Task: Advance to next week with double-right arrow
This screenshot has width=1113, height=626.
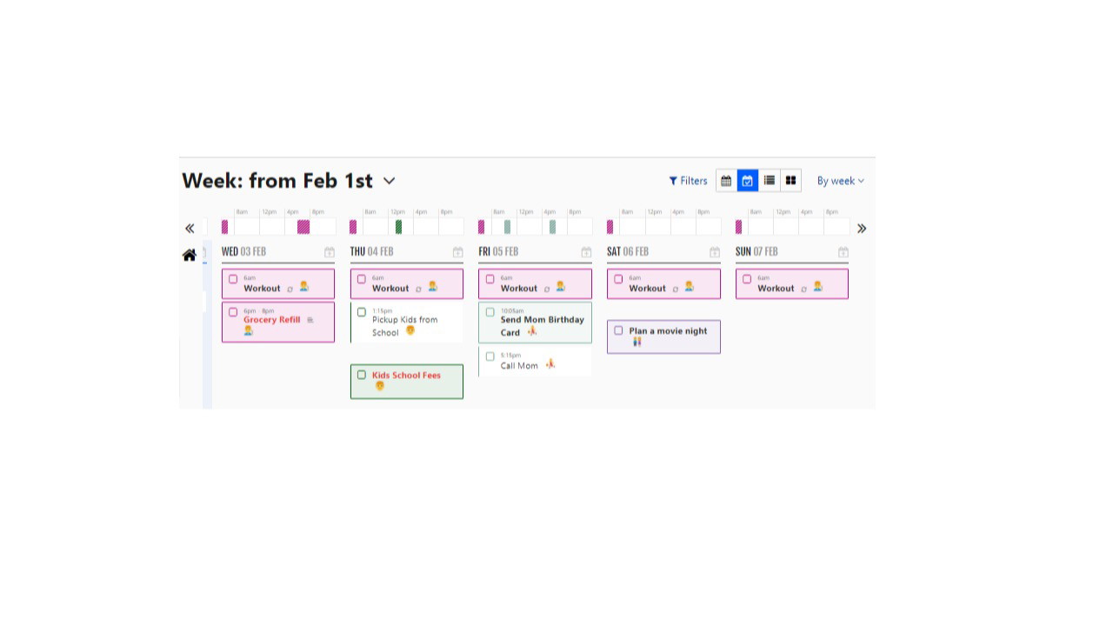Action: pos(862,229)
